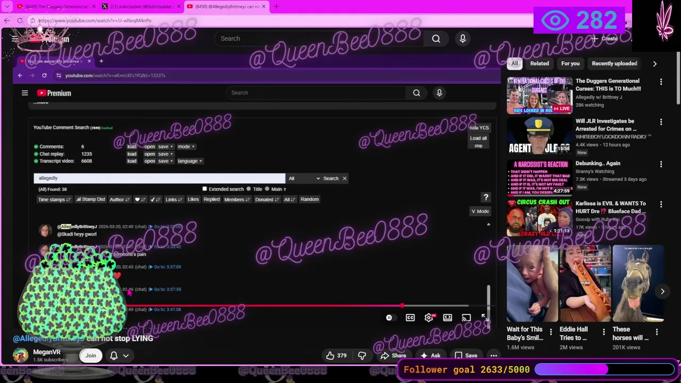Filter results by Replied
Screen dimensions: 681x383
(x=211, y=199)
